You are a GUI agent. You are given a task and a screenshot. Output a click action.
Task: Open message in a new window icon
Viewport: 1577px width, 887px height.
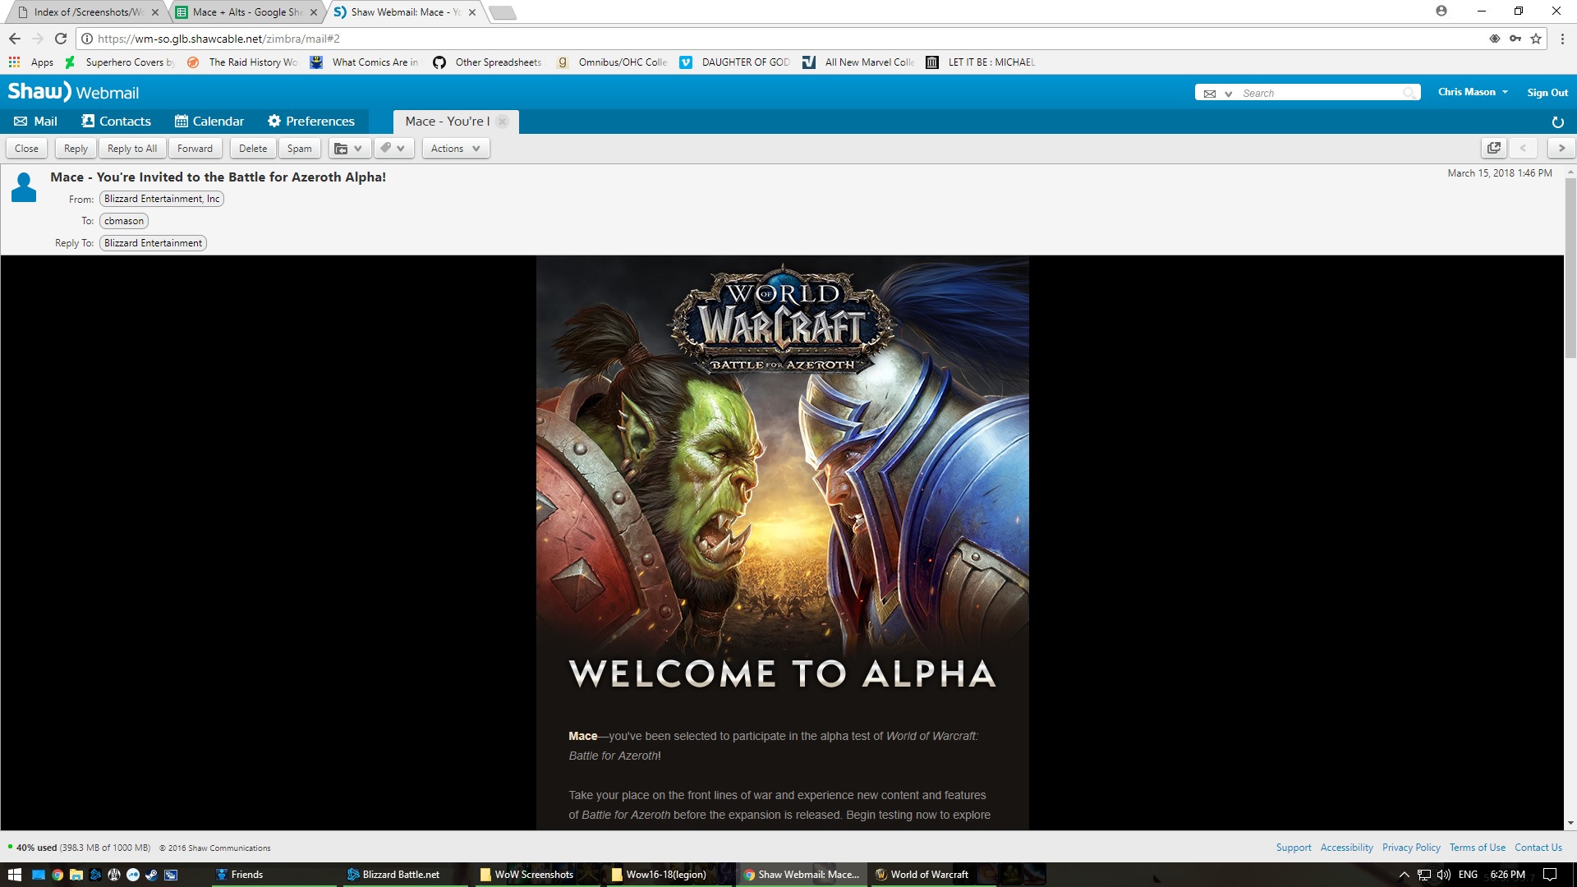[x=1493, y=149]
